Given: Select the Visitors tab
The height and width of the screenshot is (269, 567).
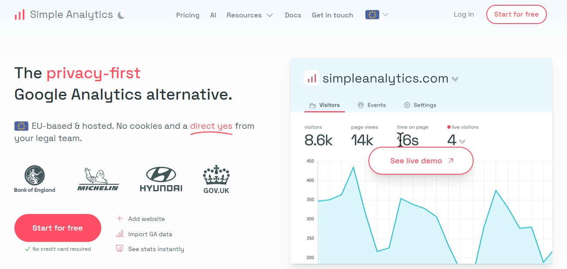Looking at the screenshot, I should [324, 105].
